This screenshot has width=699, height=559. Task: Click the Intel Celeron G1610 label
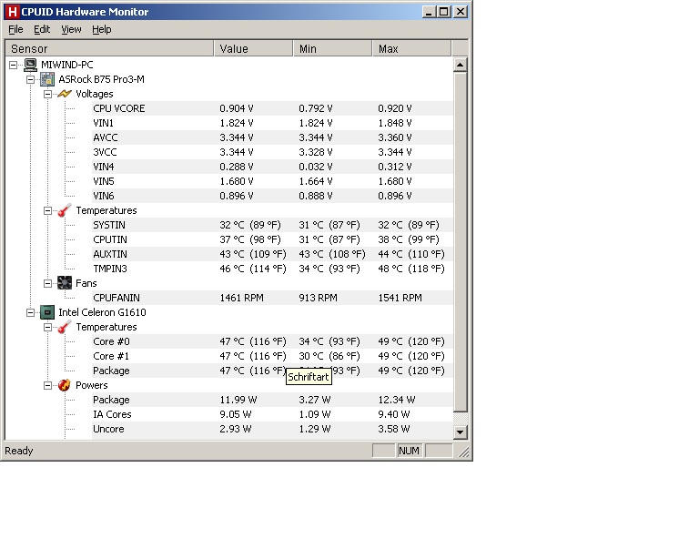click(x=102, y=312)
